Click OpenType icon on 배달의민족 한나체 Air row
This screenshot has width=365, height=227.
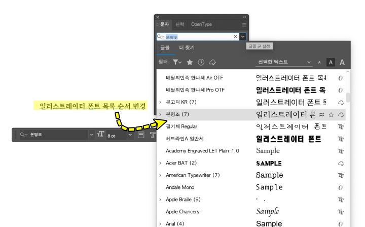pos(341,78)
